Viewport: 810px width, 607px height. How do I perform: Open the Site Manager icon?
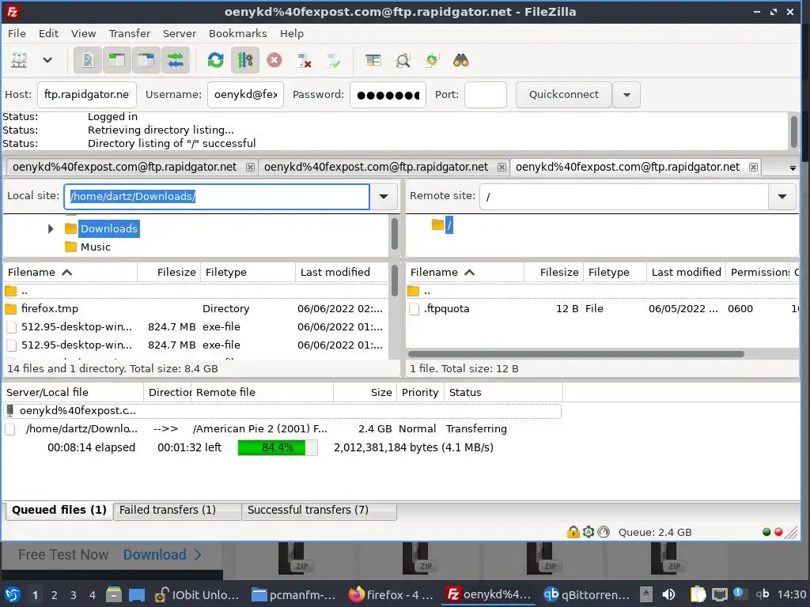pyautogui.click(x=19, y=60)
